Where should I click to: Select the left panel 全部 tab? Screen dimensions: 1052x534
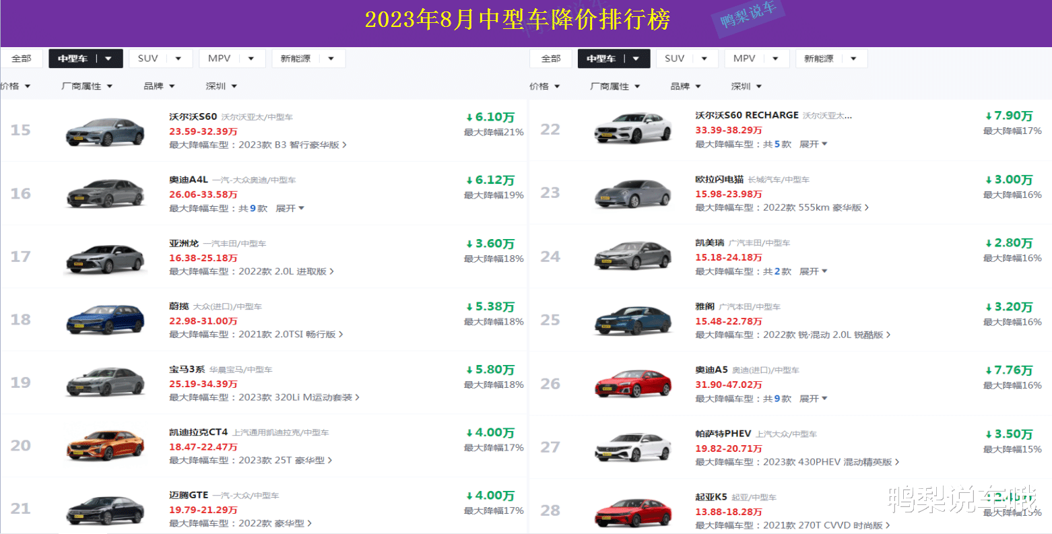tap(22, 59)
